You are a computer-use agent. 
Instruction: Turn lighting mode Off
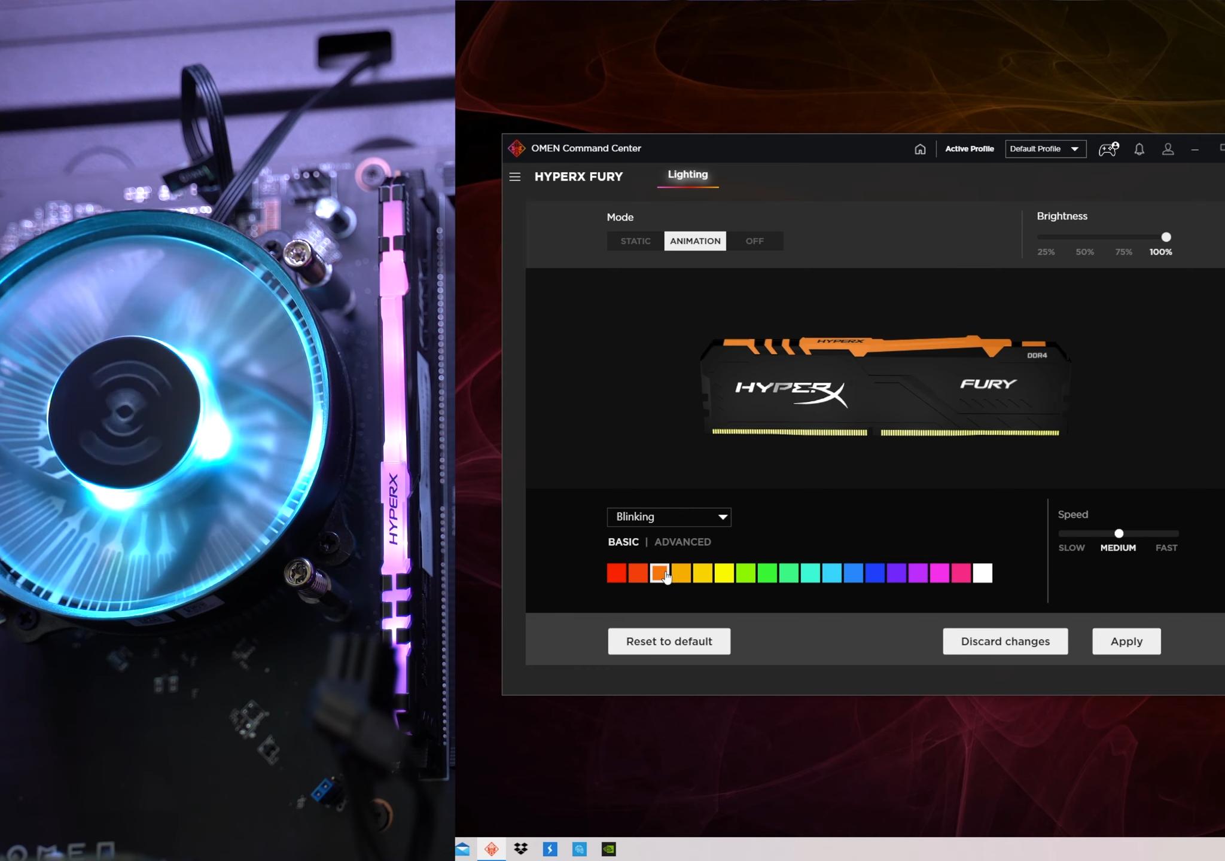click(755, 241)
